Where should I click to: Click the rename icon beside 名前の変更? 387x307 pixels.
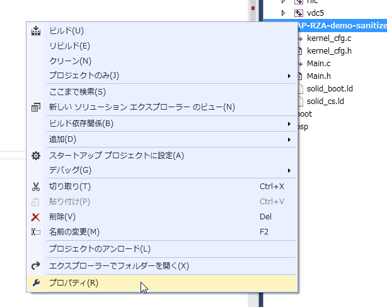[36, 232]
